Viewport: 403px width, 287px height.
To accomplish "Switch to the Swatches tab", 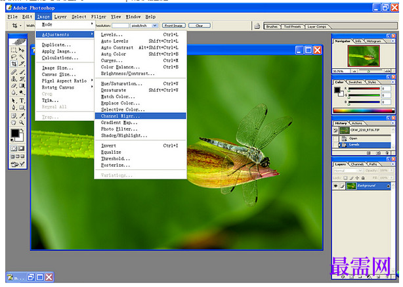I will [356, 82].
